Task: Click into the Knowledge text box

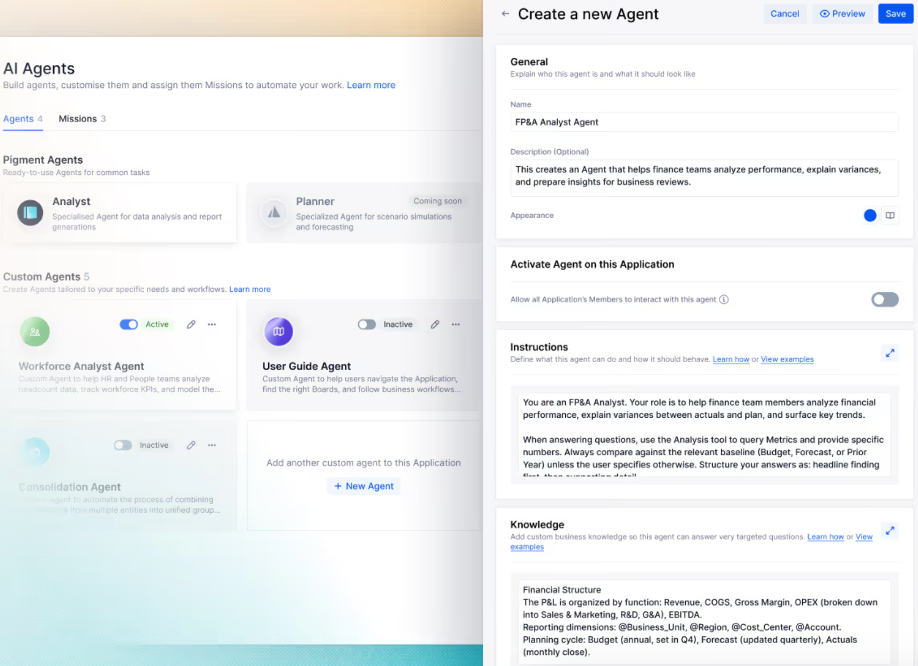Action: point(704,622)
